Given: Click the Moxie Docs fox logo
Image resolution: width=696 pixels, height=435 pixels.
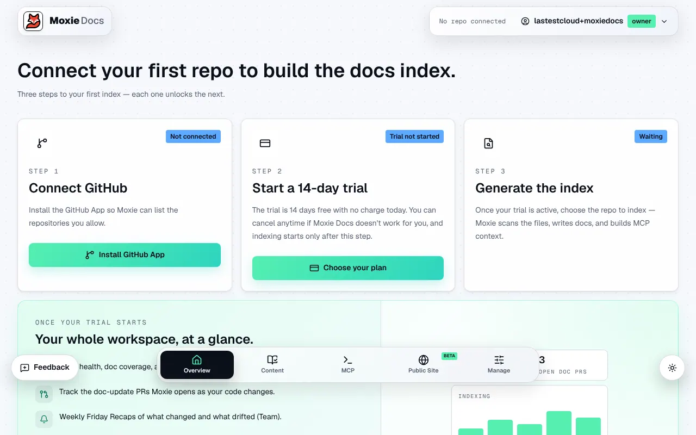Looking at the screenshot, I should (33, 21).
